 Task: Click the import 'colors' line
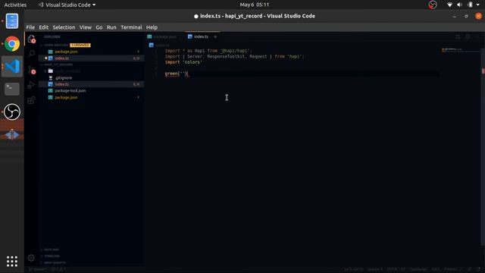click(x=183, y=62)
